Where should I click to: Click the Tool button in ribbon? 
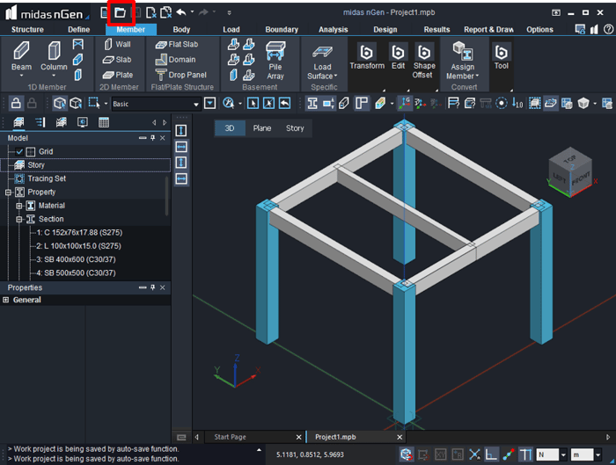tap(502, 56)
